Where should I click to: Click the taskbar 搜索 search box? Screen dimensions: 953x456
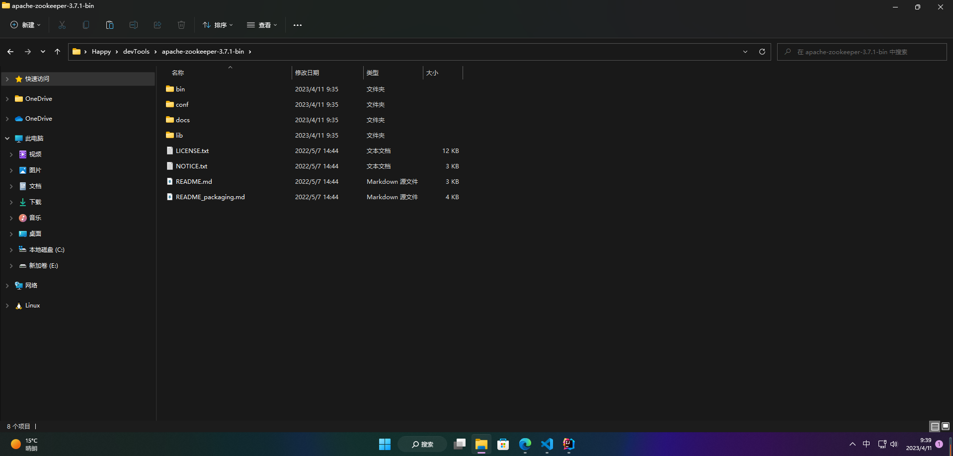(x=422, y=444)
